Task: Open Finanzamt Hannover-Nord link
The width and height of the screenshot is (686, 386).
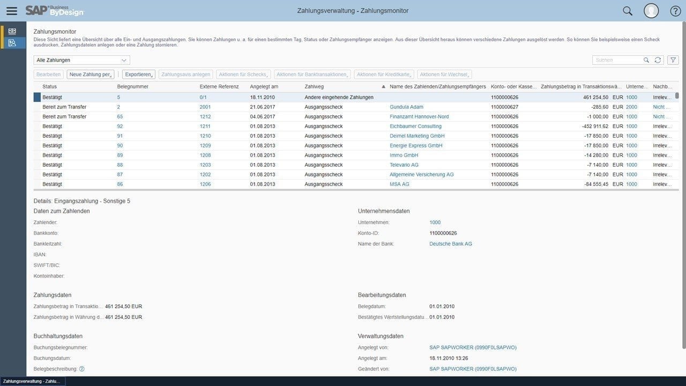Action: [x=419, y=116]
